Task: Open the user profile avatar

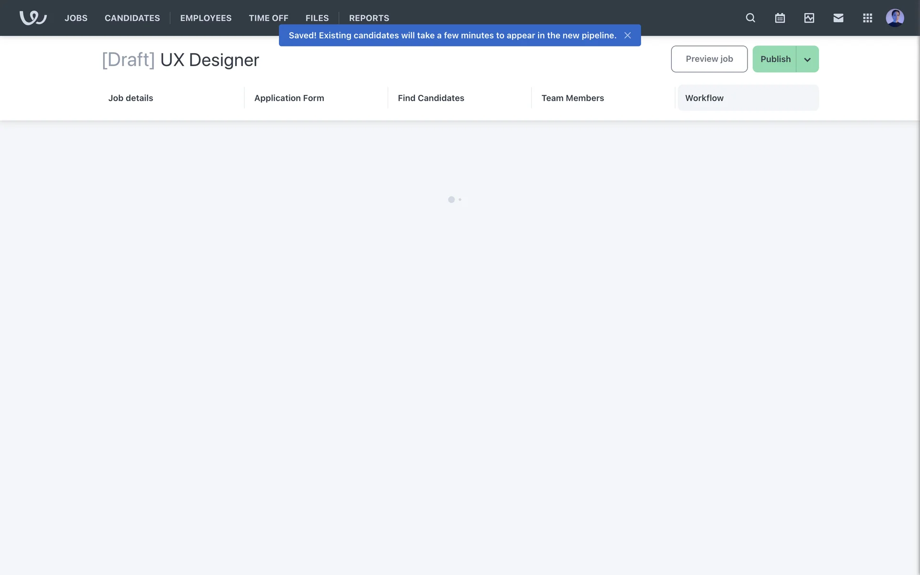Action: point(895,18)
